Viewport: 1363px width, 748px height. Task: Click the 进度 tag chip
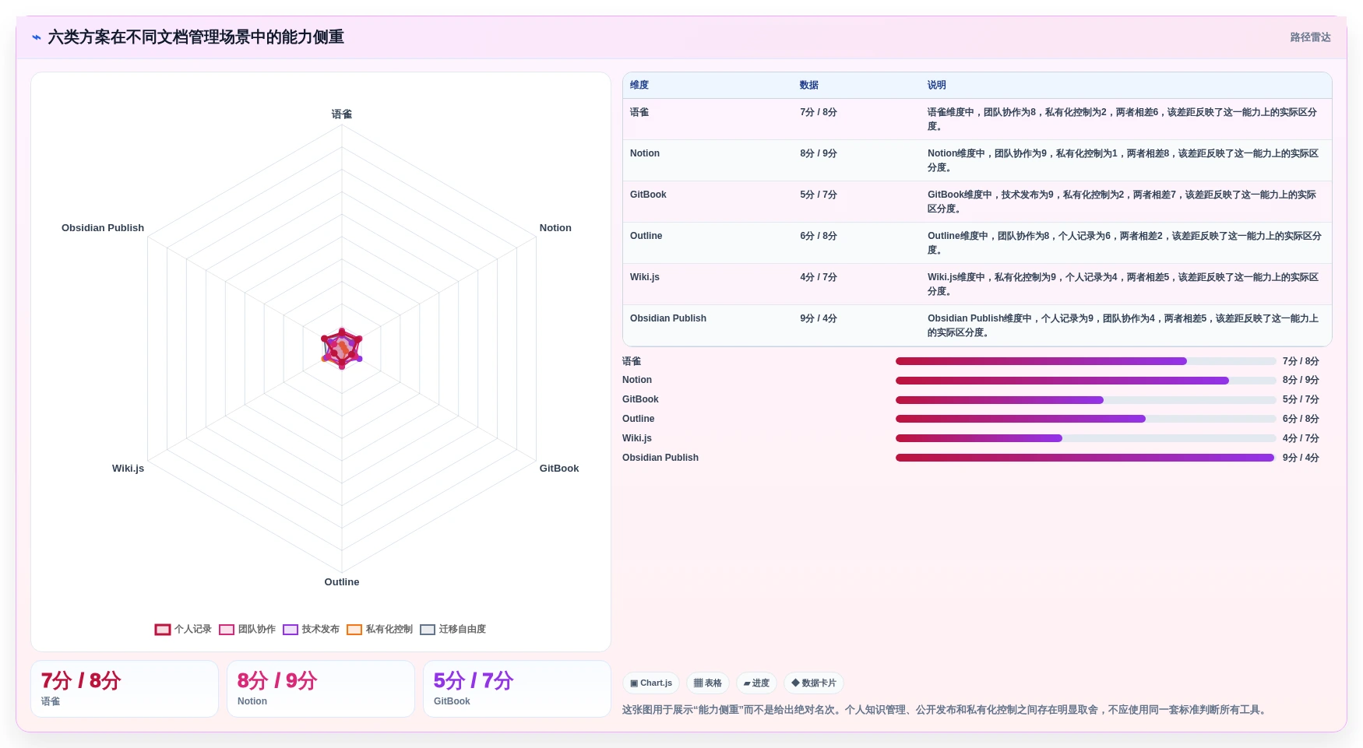click(756, 683)
